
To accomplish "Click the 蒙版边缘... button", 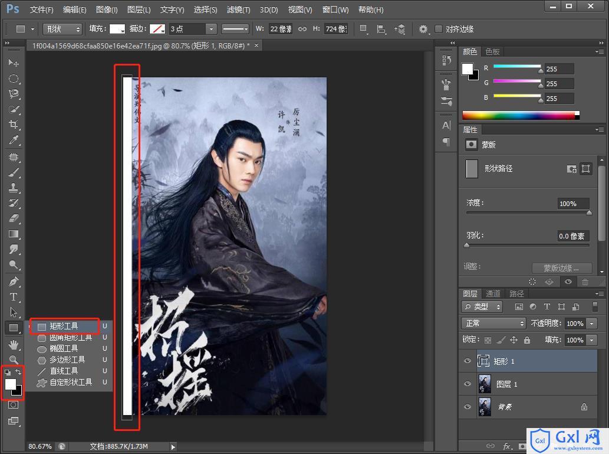I will [562, 268].
